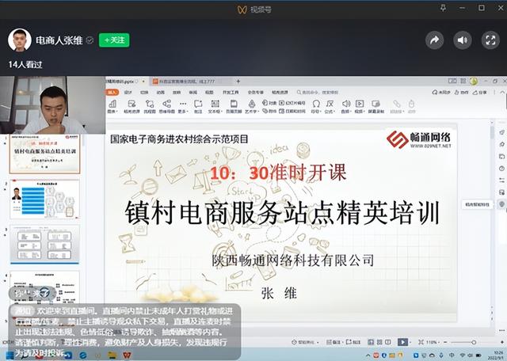Add a new WPS document tab
507x361 pixels.
point(238,81)
